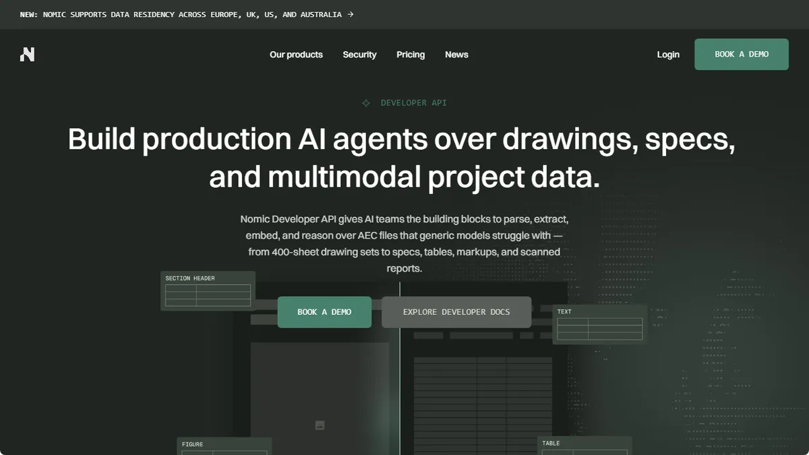Viewport: 809px width, 455px height.
Task: Open Explore Developer Docs
Action: tap(456, 312)
